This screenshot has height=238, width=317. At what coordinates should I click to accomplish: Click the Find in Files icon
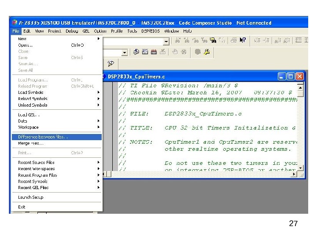coord(213,40)
